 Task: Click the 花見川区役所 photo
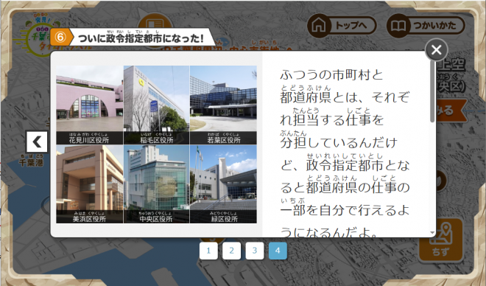(x=89, y=105)
